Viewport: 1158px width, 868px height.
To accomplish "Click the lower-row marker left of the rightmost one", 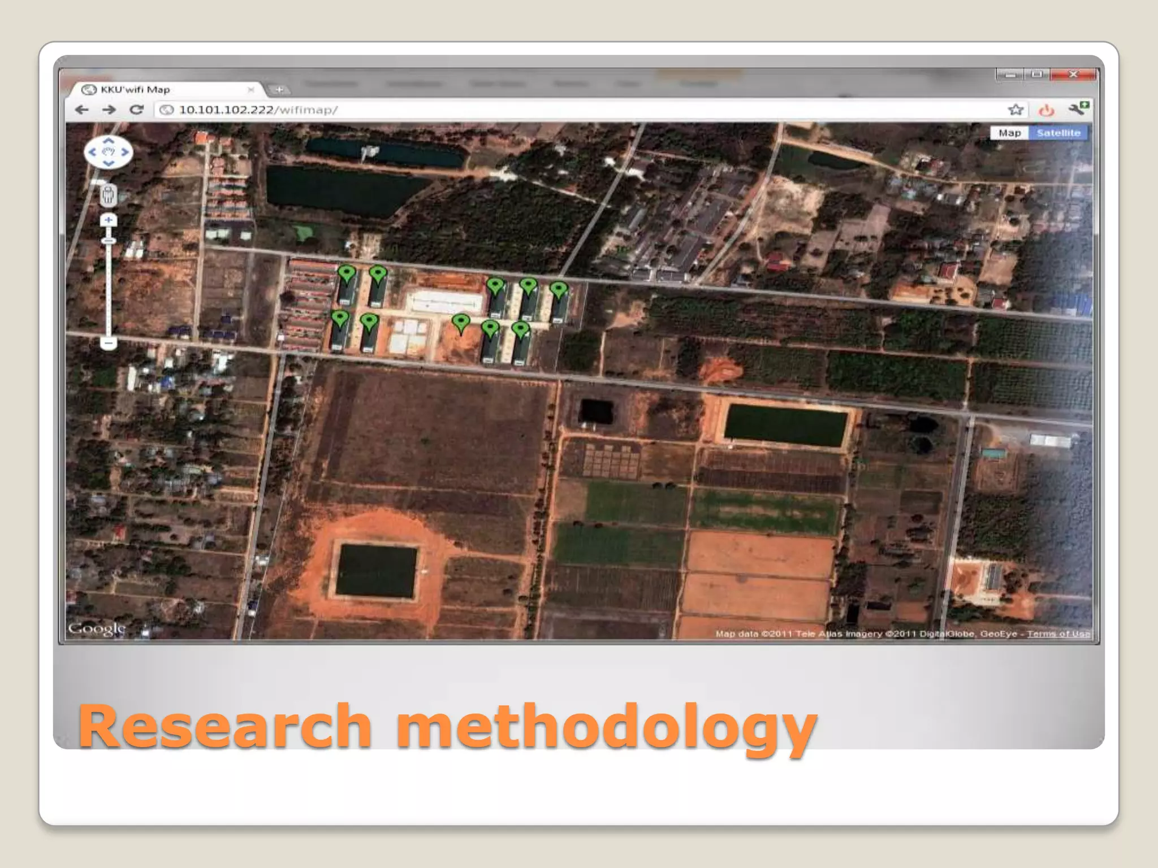I will [x=490, y=329].
